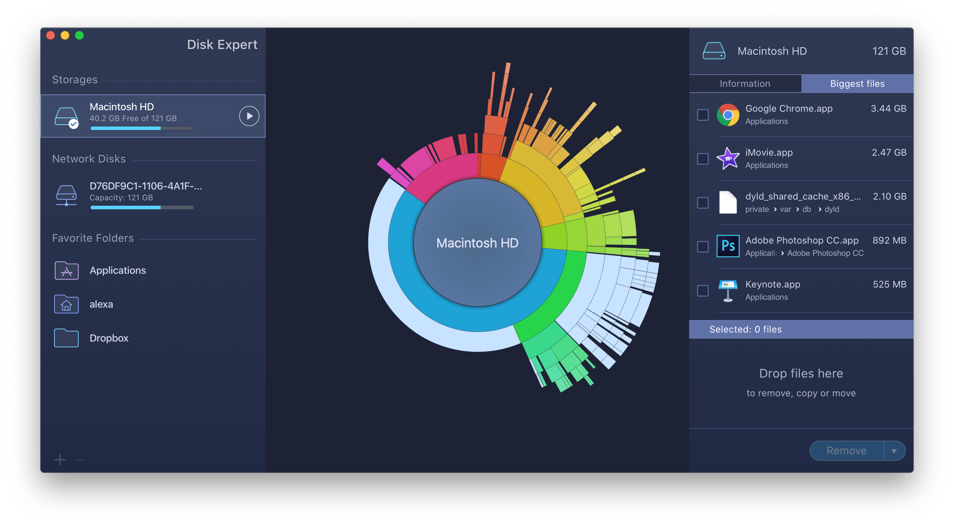Click the Dropbox favorite folder icon
Screen dimensions: 954x526
[x=68, y=337]
